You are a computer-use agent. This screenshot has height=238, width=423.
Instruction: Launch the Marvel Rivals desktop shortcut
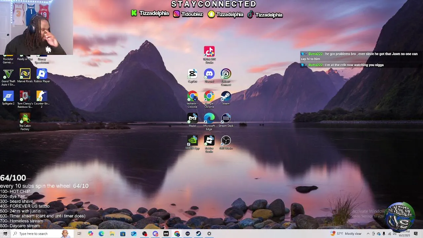pos(25,76)
